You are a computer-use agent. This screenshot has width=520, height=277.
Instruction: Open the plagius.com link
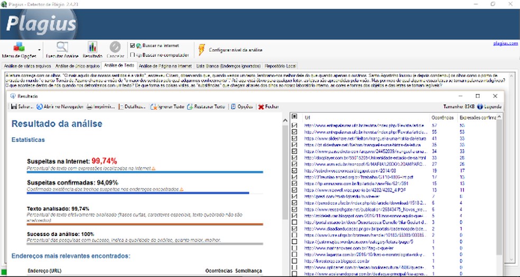[x=505, y=43]
